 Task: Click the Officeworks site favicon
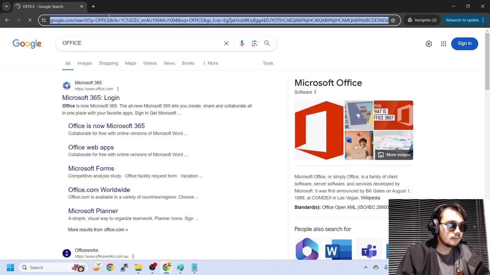coord(67,253)
